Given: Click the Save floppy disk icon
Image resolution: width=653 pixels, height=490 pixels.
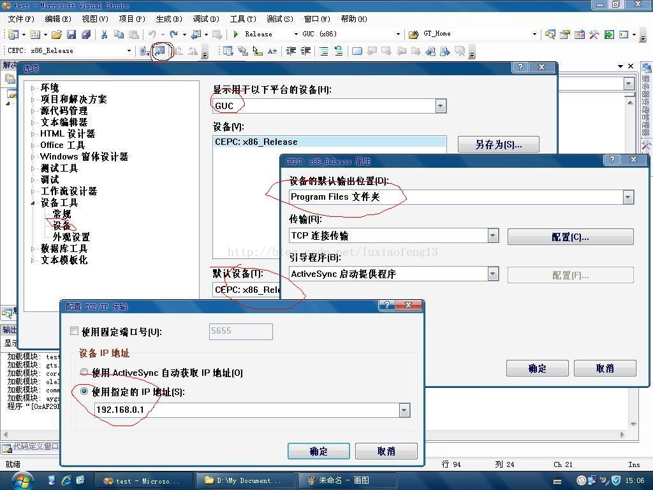Looking at the screenshot, I should click(x=71, y=34).
